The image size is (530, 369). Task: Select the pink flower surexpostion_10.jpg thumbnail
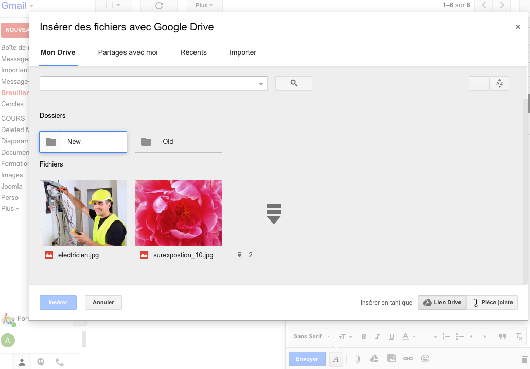[179, 213]
